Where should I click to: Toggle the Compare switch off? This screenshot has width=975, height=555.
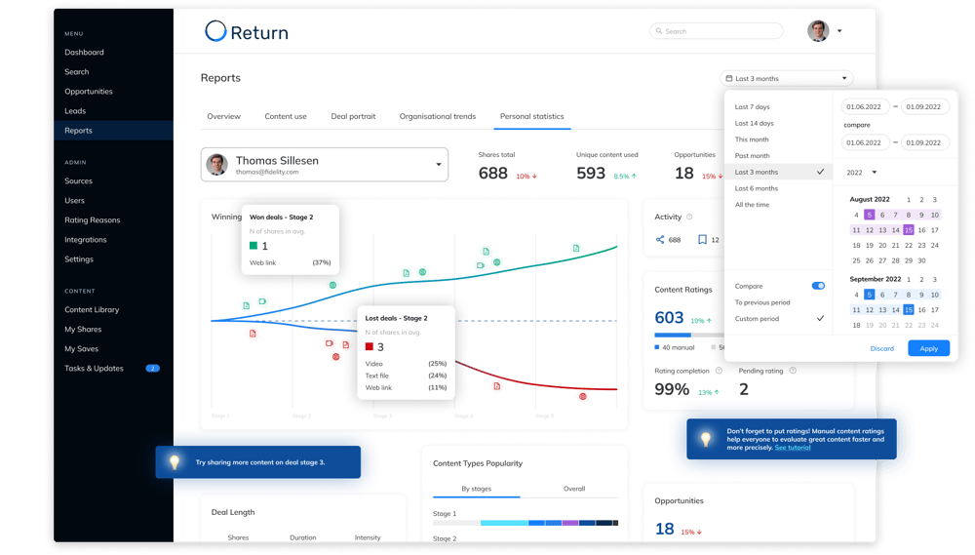coord(818,286)
